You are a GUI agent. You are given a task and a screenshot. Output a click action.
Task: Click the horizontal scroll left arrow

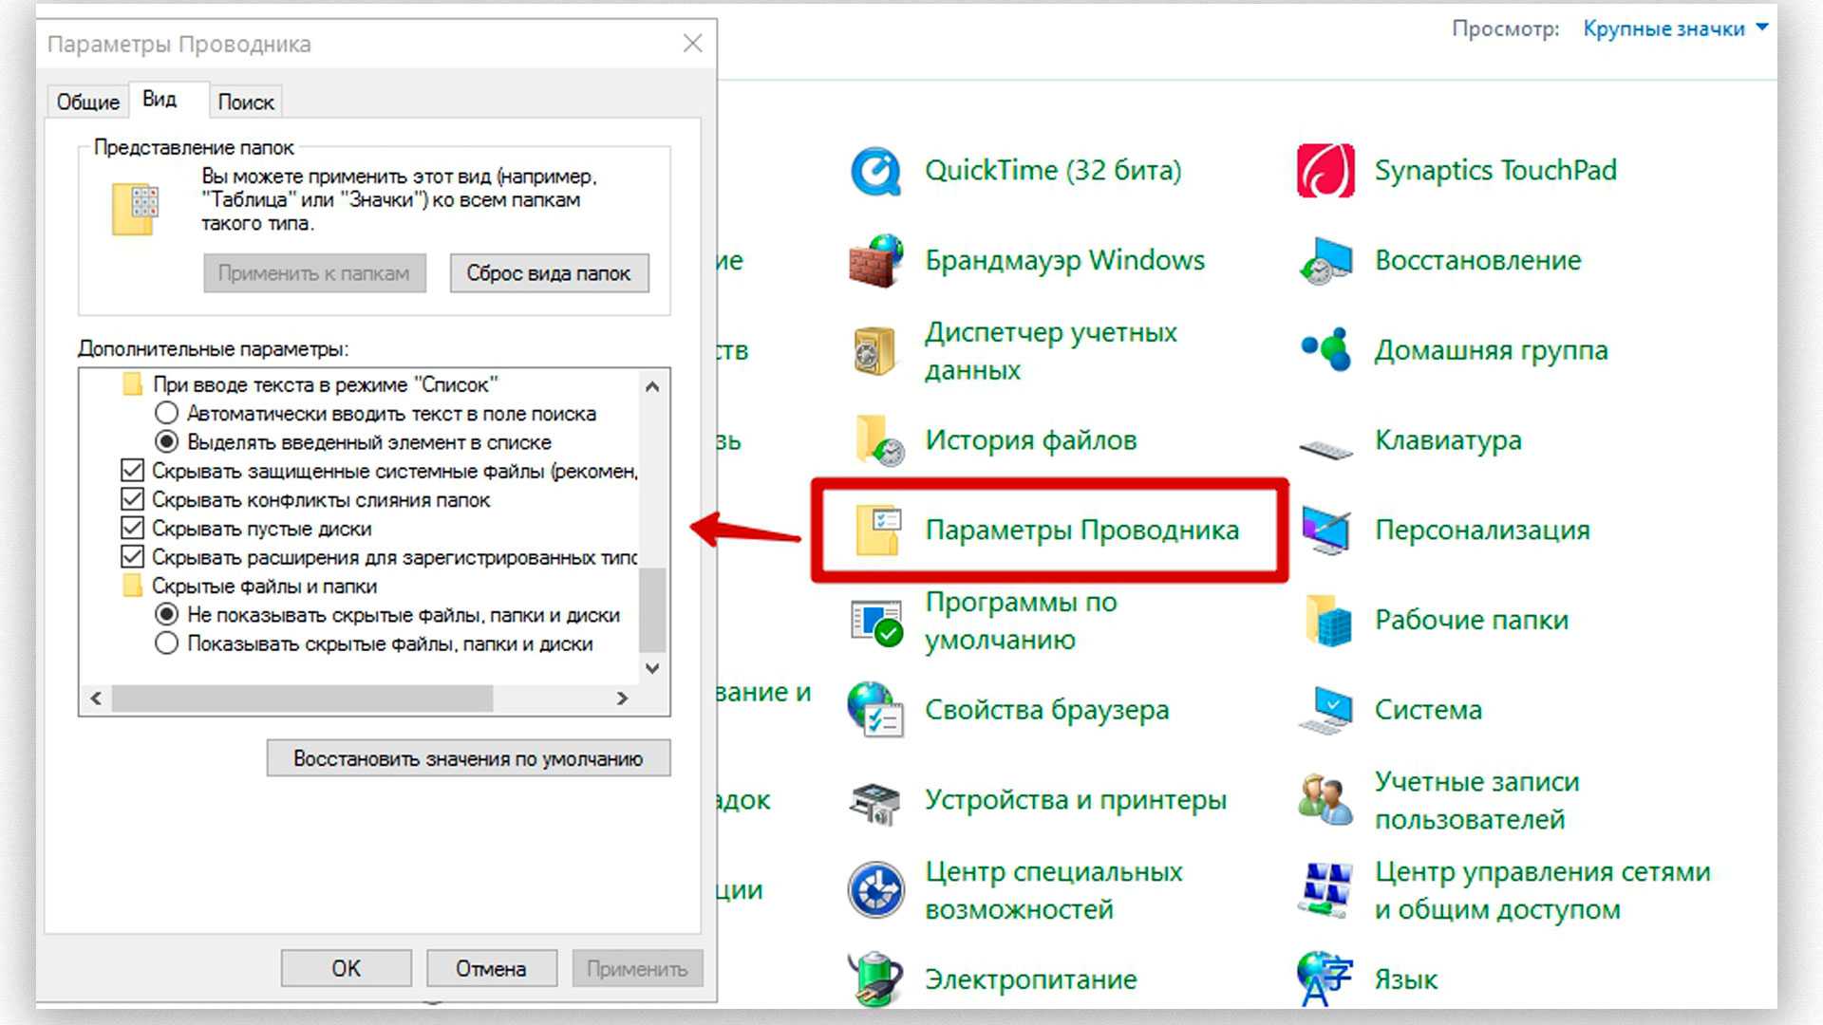click(x=96, y=699)
